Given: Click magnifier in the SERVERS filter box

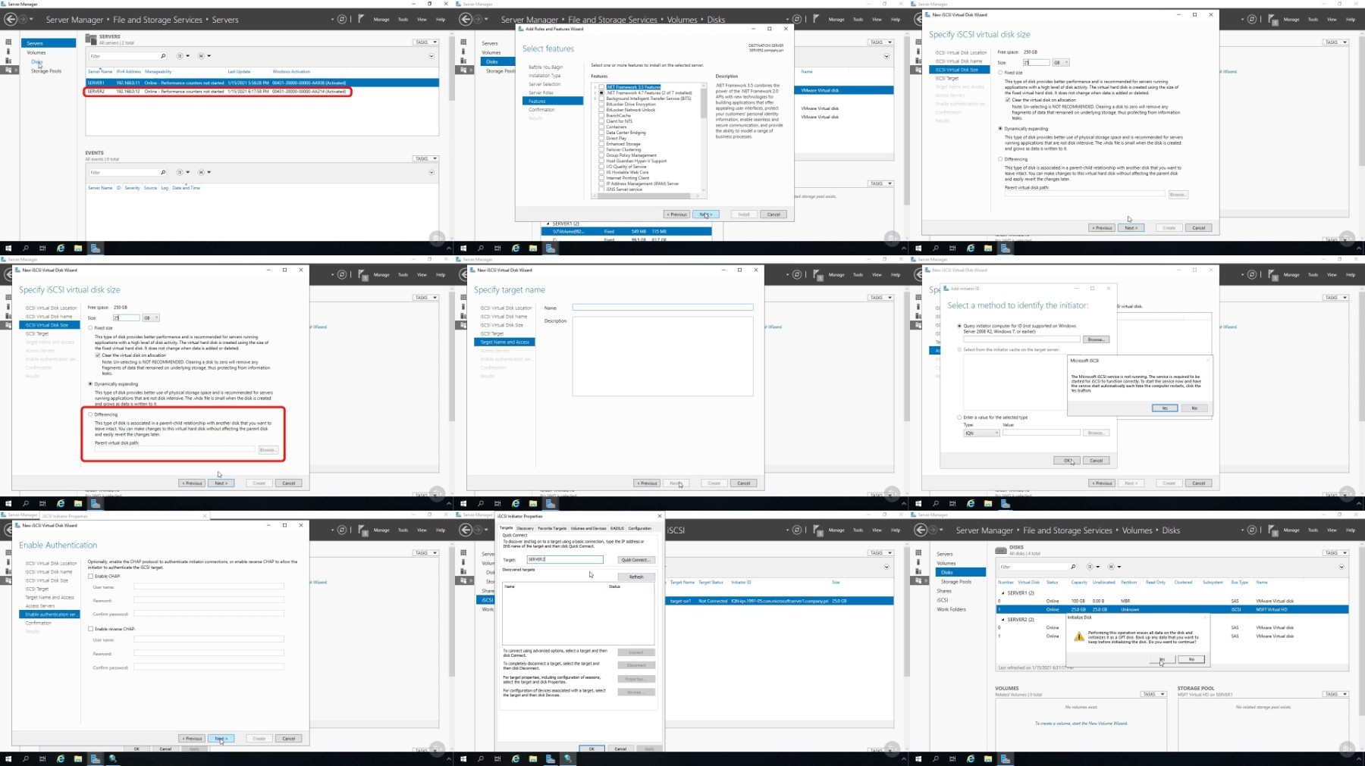Looking at the screenshot, I should 163,56.
